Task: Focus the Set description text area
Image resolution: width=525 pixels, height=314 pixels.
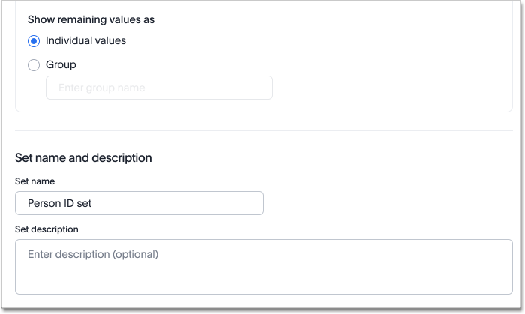Action: 263,266
